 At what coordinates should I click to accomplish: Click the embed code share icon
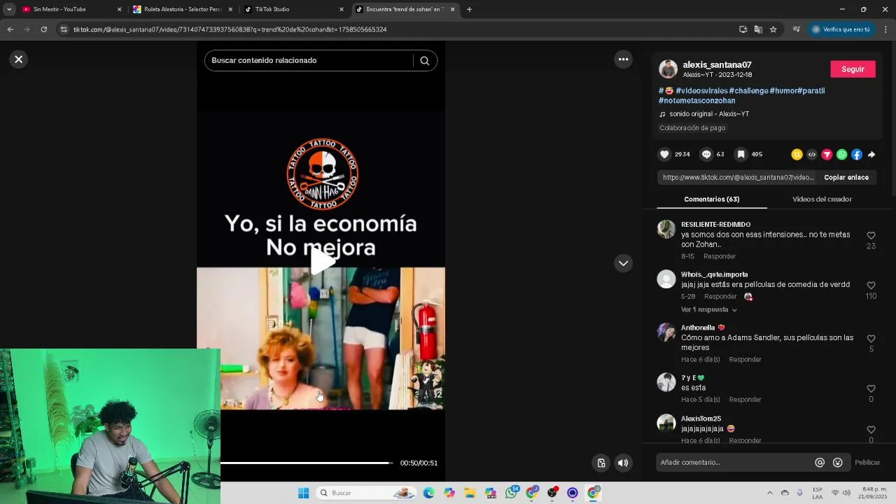(x=812, y=155)
